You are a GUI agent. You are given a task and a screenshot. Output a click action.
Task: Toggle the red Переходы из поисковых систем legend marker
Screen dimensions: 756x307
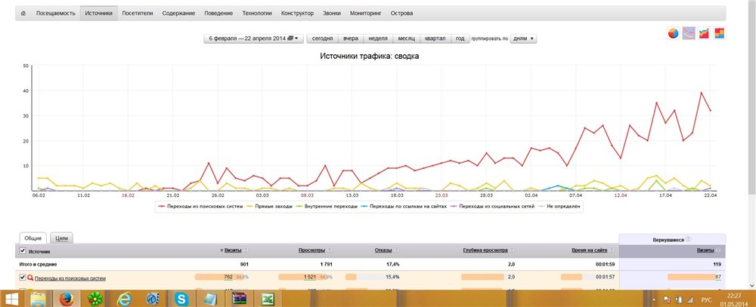(163, 205)
